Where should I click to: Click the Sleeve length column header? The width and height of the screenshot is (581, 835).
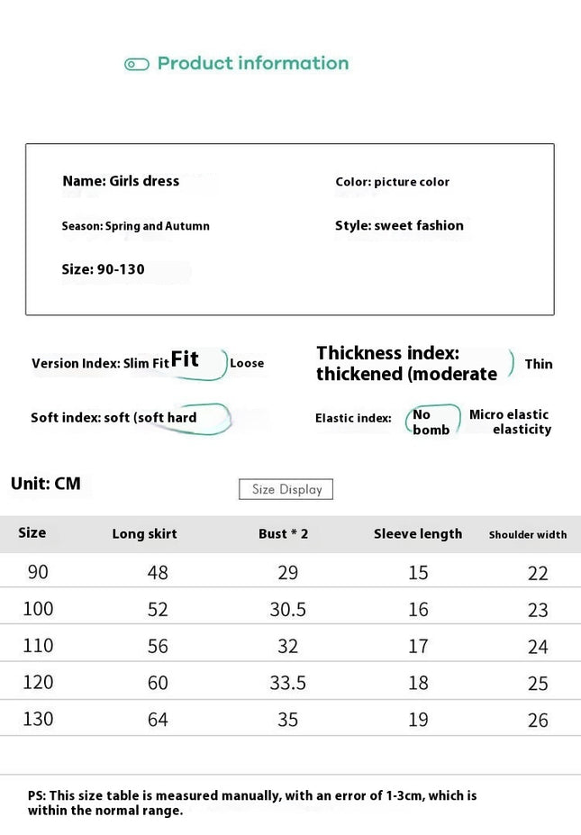pos(418,533)
